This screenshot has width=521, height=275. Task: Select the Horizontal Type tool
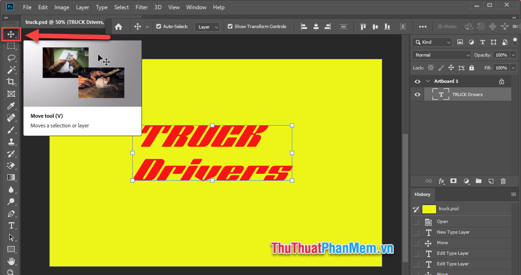click(x=12, y=225)
